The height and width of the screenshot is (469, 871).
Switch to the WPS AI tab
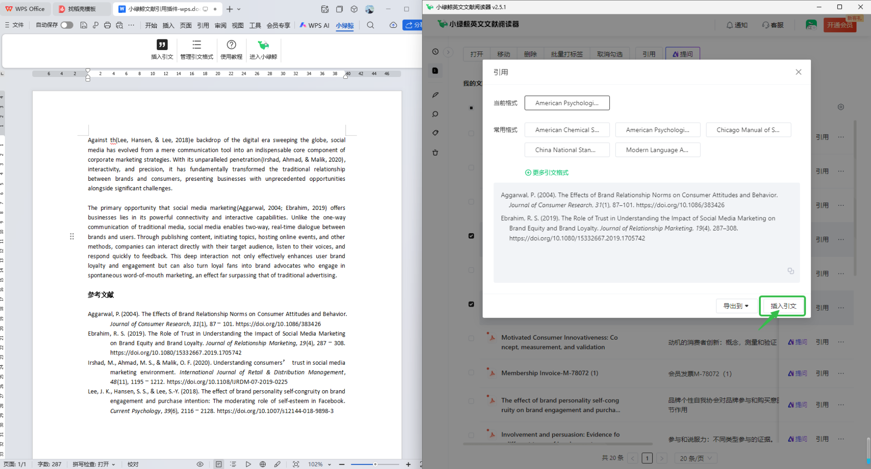click(315, 26)
